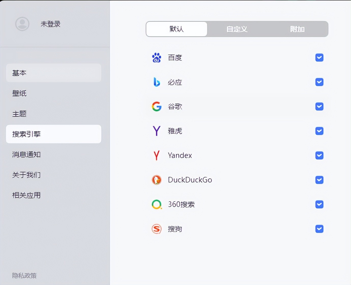Open the 隐私政策 link
The height and width of the screenshot is (285, 351).
tap(24, 276)
